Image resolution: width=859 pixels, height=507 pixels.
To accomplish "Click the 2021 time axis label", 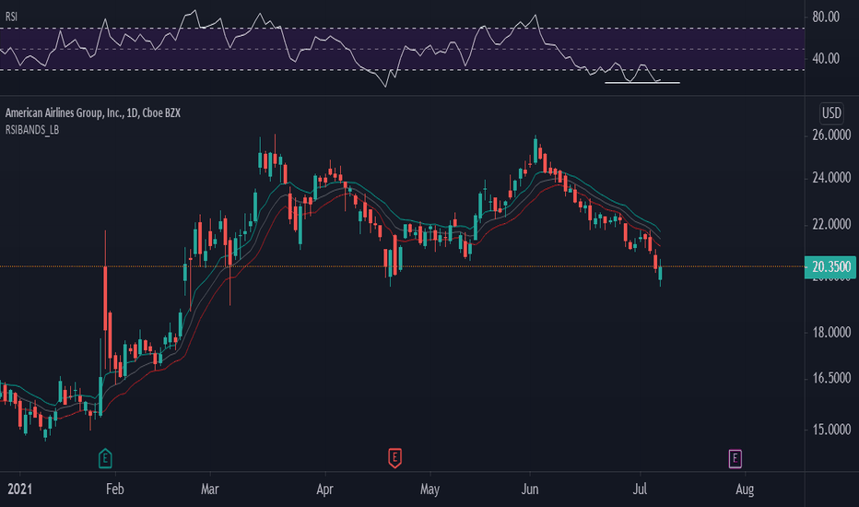I will coord(19,489).
